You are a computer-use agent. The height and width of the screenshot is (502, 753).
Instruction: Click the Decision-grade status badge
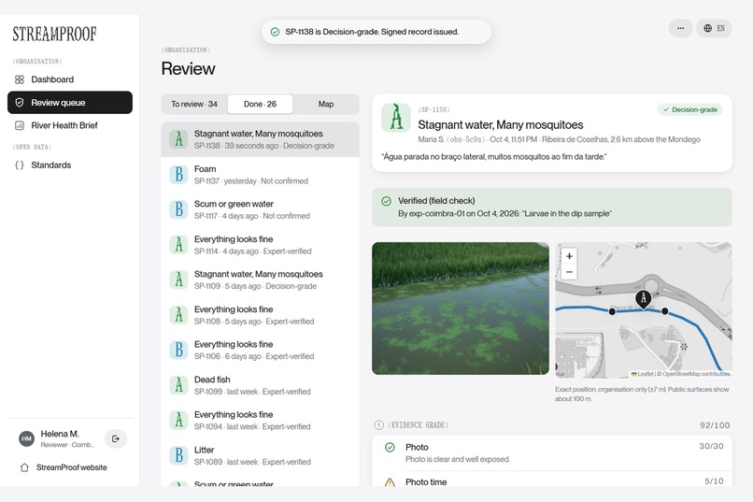click(690, 109)
